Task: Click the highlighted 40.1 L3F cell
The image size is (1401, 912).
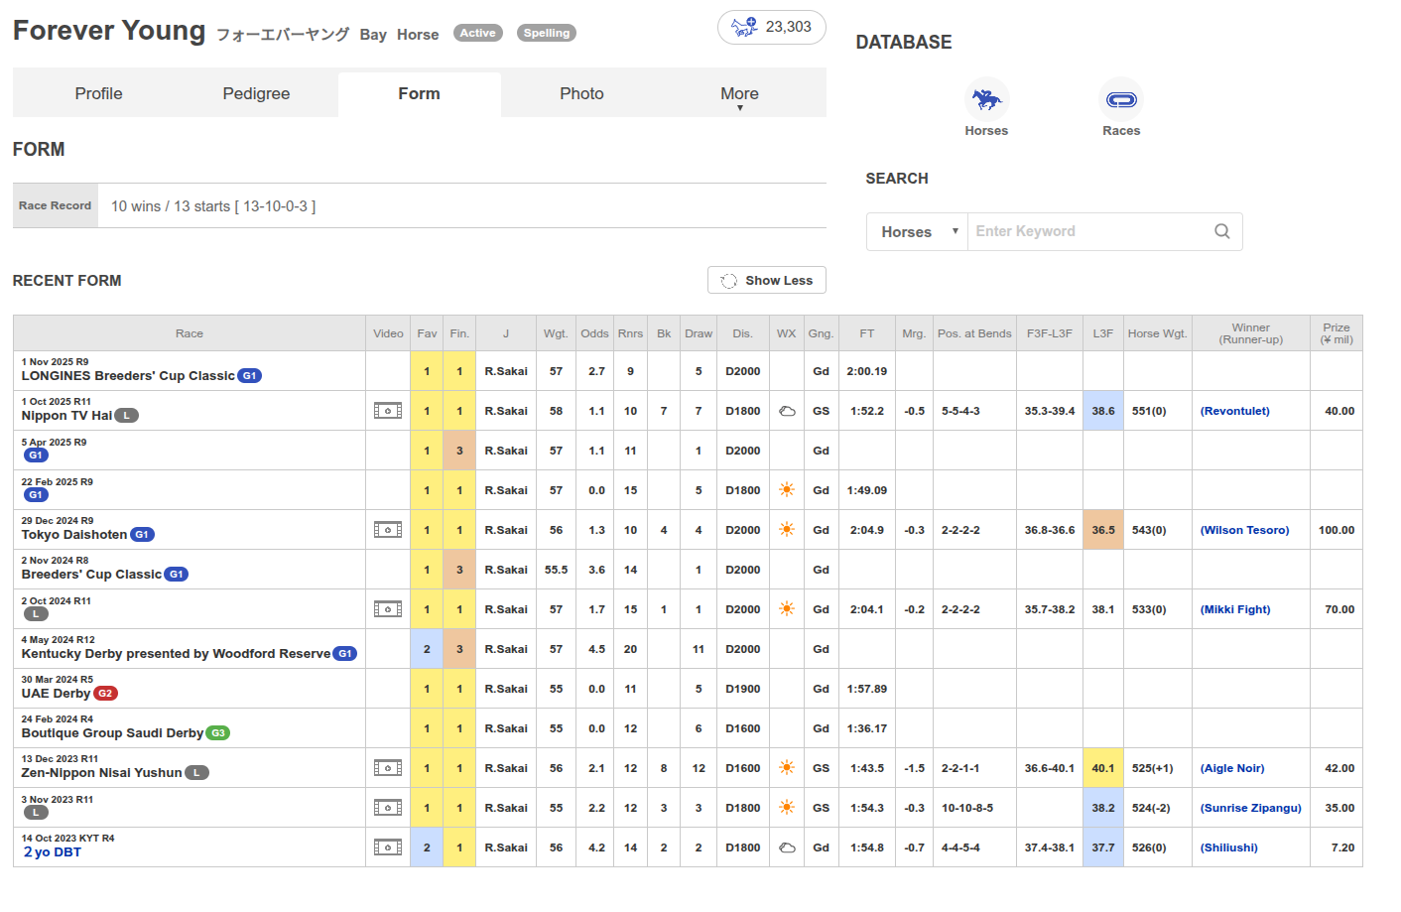Action: coord(1103,768)
